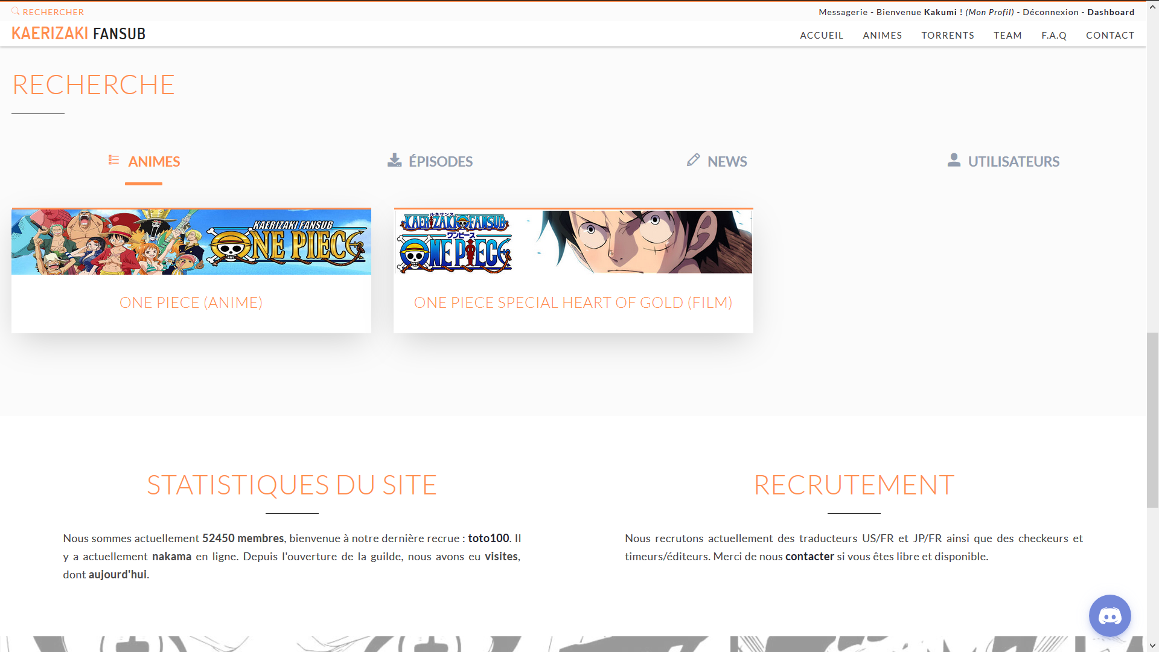
Task: Click the contacter link in Recrutement
Action: click(x=809, y=557)
